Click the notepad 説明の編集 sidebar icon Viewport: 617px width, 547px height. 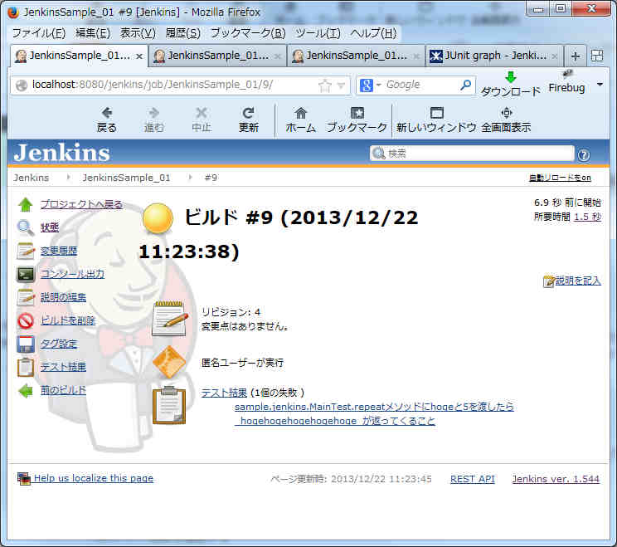pyautogui.click(x=26, y=297)
